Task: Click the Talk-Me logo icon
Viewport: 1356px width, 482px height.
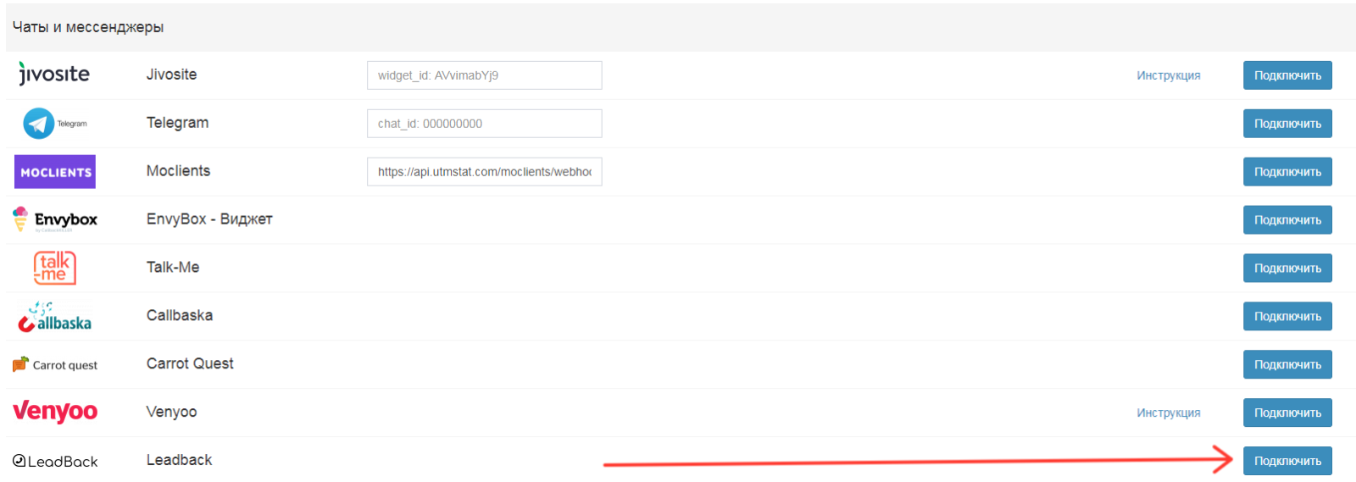Action: (55, 268)
